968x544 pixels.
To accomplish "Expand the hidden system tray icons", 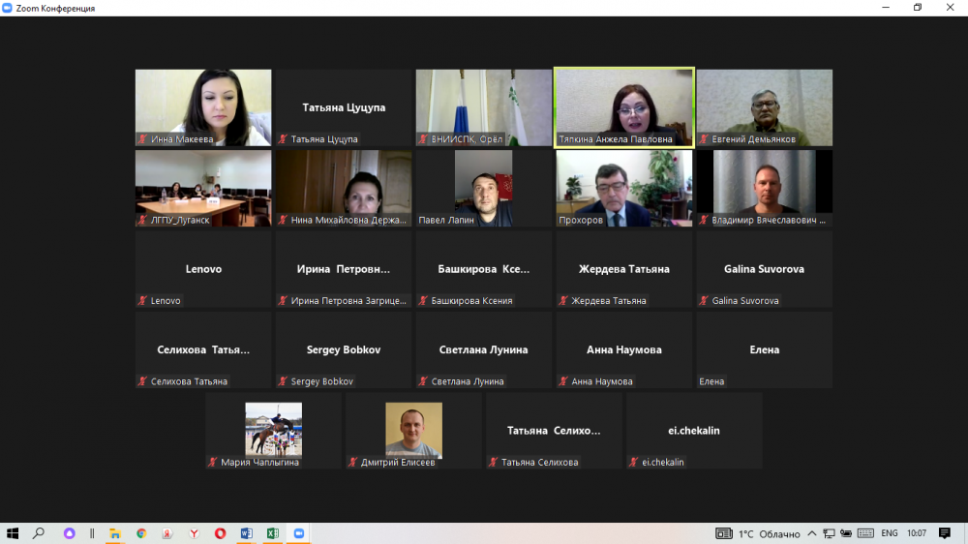I will [813, 533].
